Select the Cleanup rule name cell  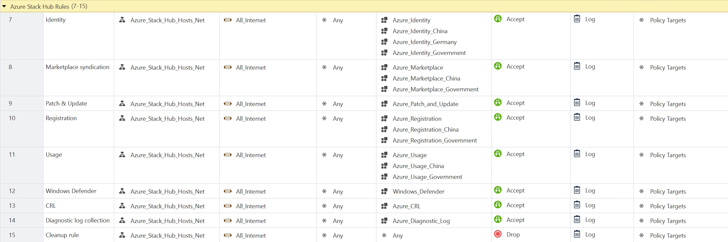[79, 235]
